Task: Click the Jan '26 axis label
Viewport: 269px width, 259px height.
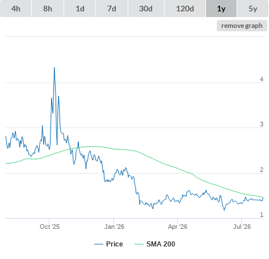Action: tap(114, 227)
